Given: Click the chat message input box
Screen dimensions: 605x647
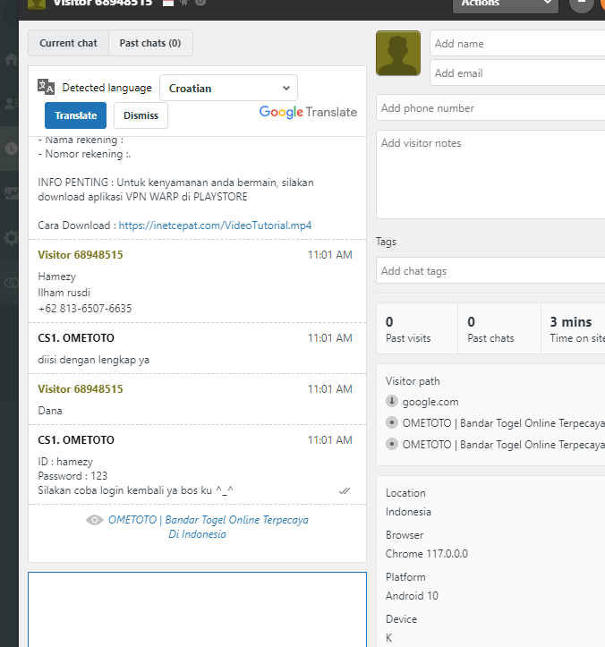Looking at the screenshot, I should [x=197, y=609].
